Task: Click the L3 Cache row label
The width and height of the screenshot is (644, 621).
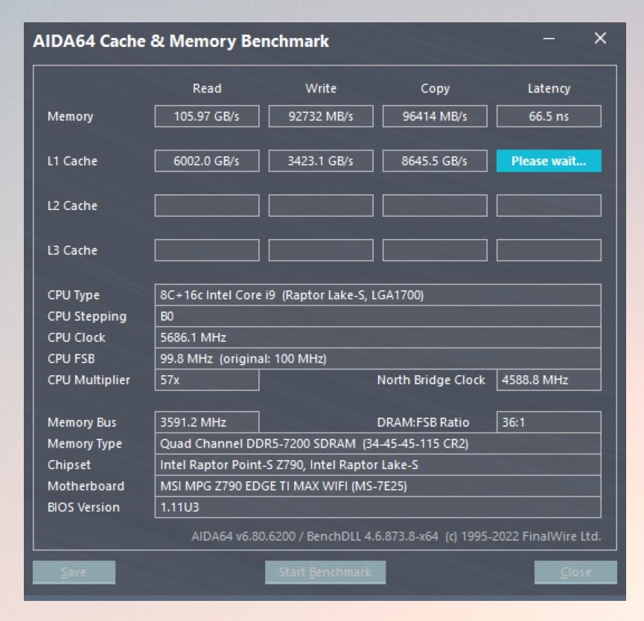Action: coord(72,250)
